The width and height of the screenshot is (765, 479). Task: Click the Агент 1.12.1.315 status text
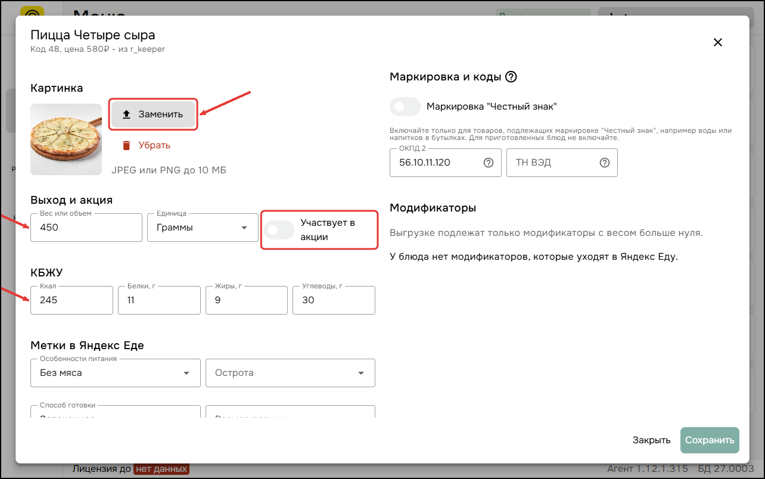click(648, 469)
